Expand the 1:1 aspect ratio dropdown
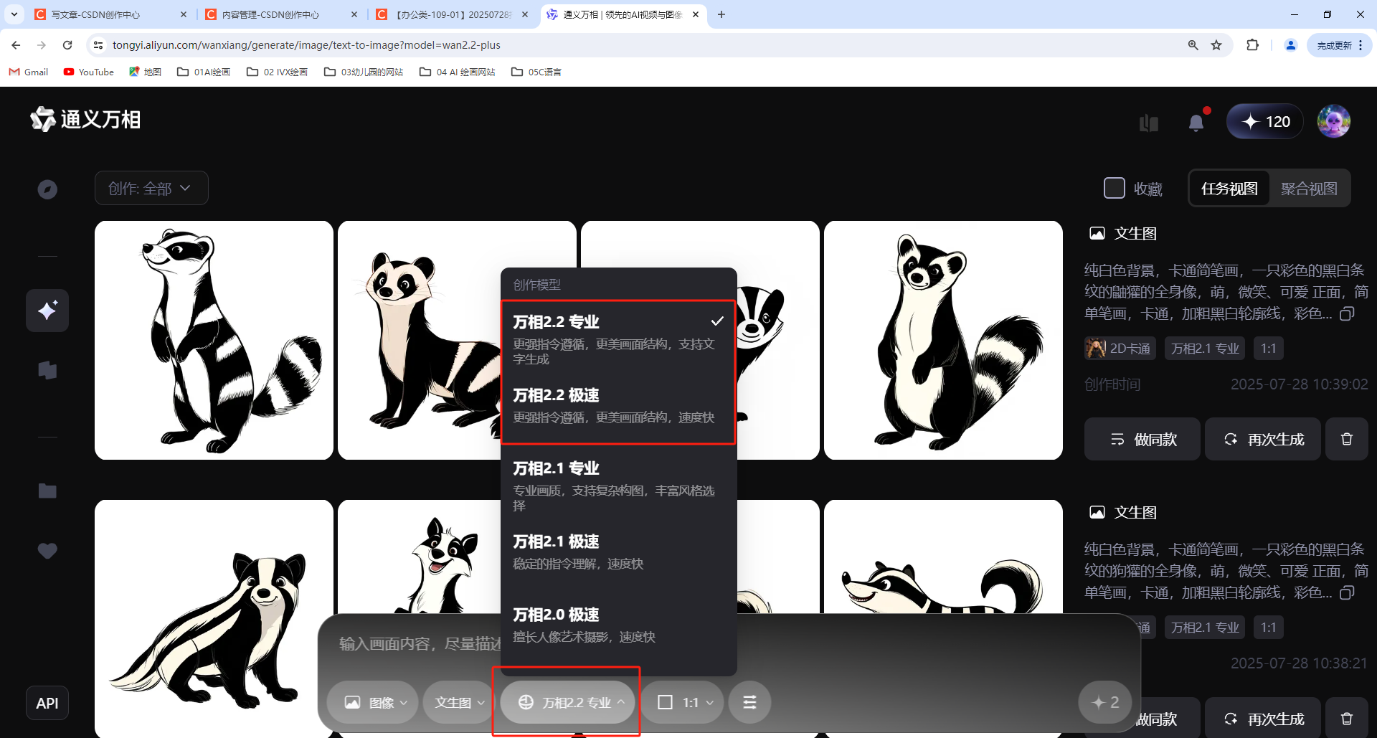This screenshot has width=1377, height=738. (682, 702)
